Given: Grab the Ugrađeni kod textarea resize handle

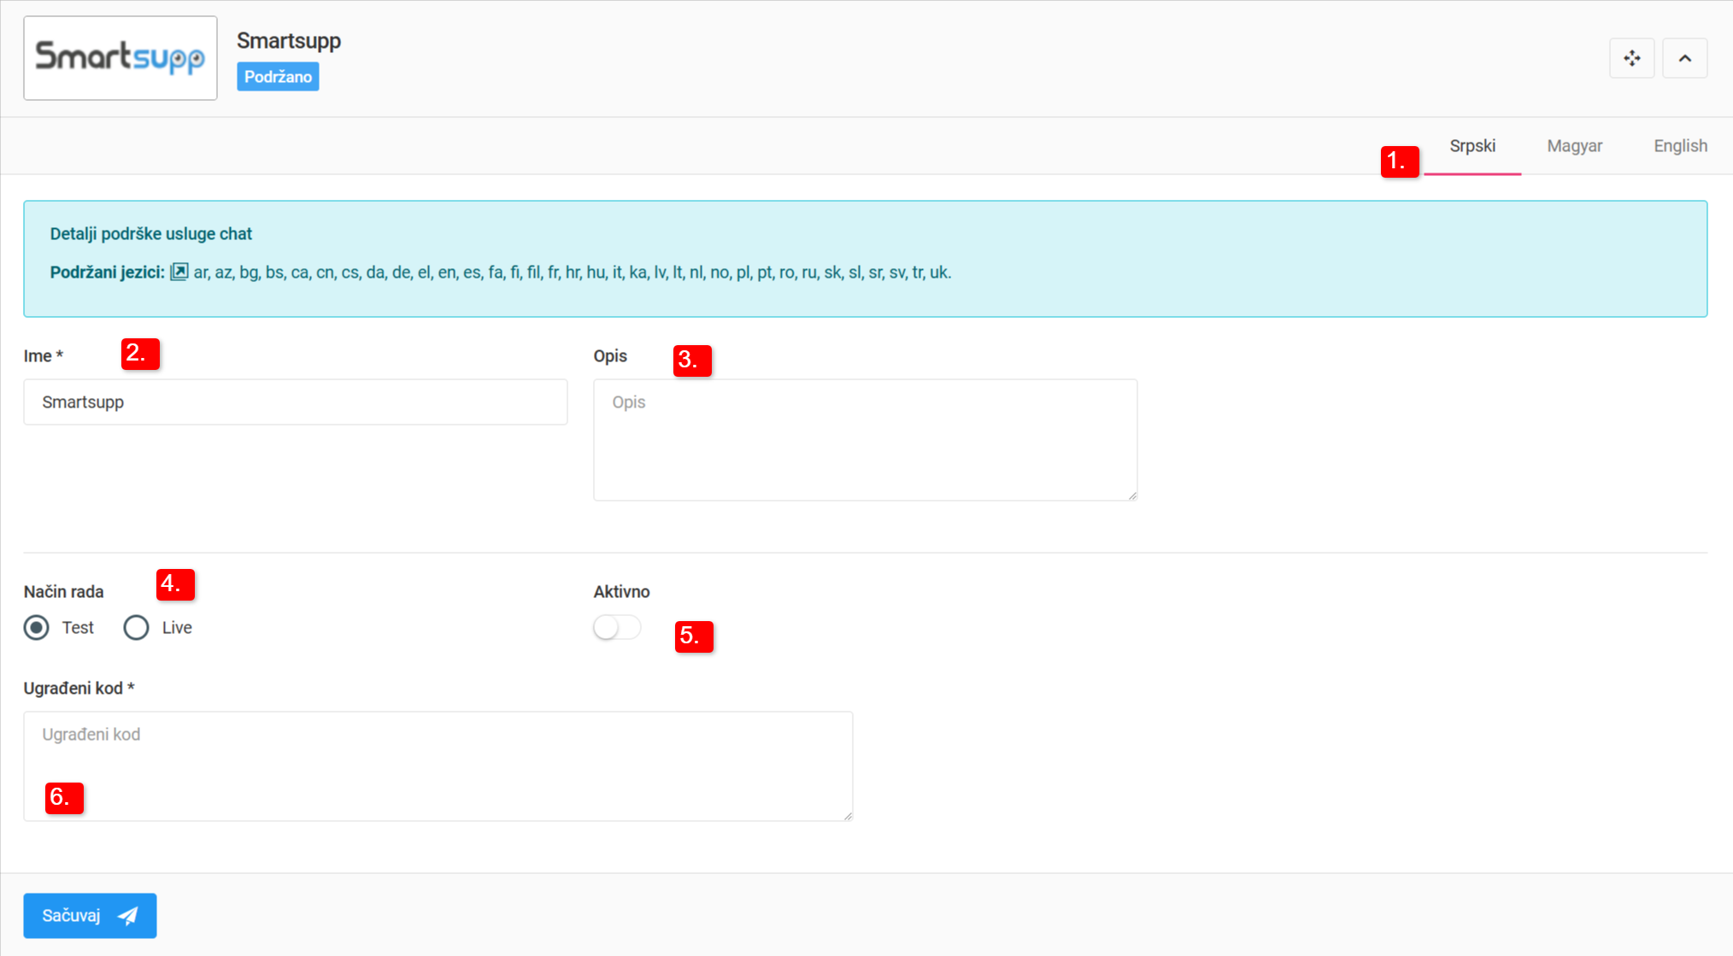Looking at the screenshot, I should [x=848, y=816].
